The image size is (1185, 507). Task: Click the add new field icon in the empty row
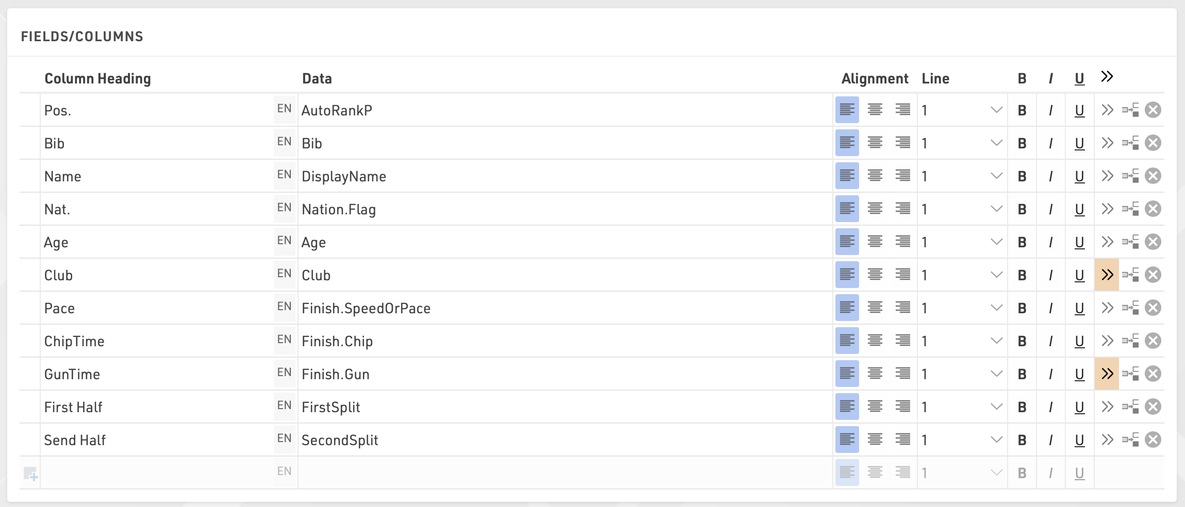pyautogui.click(x=30, y=473)
